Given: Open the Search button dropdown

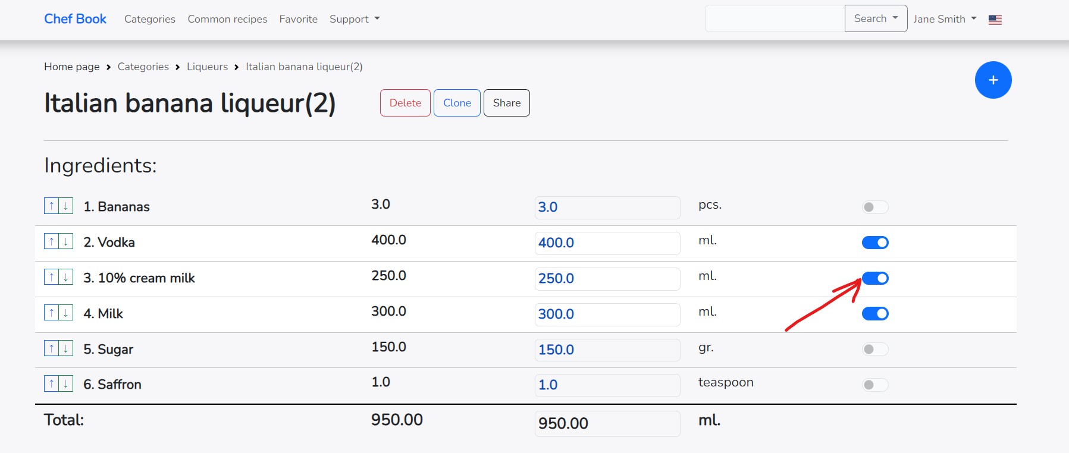Looking at the screenshot, I should [875, 18].
